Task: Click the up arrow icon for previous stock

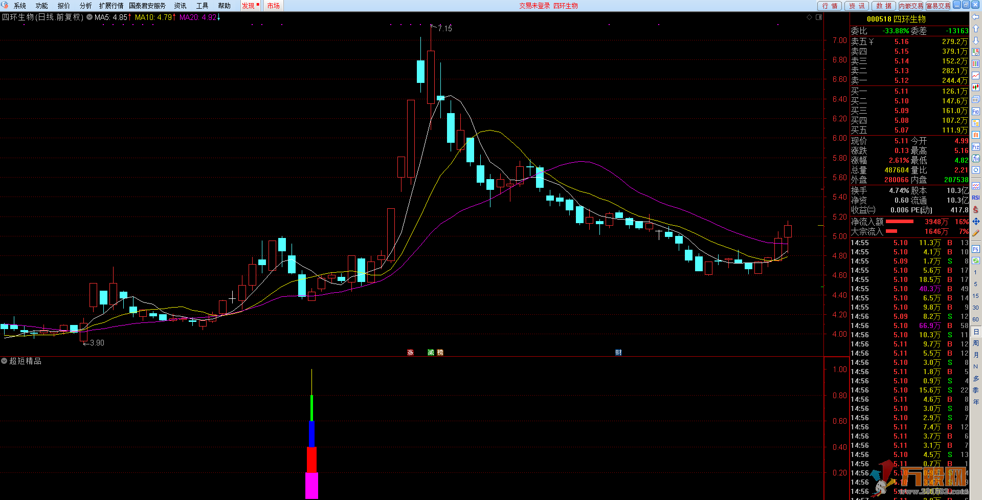Action: pyautogui.click(x=976, y=29)
